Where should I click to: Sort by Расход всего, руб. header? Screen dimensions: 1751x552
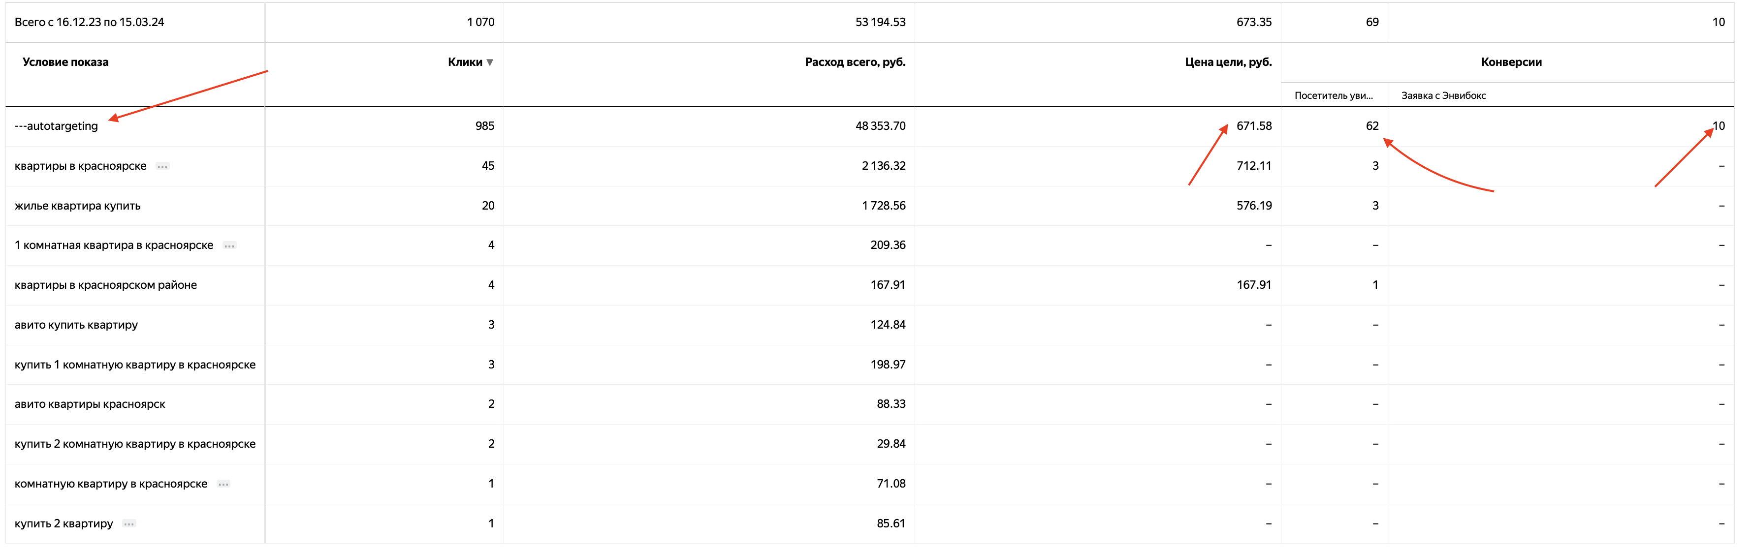coord(855,62)
